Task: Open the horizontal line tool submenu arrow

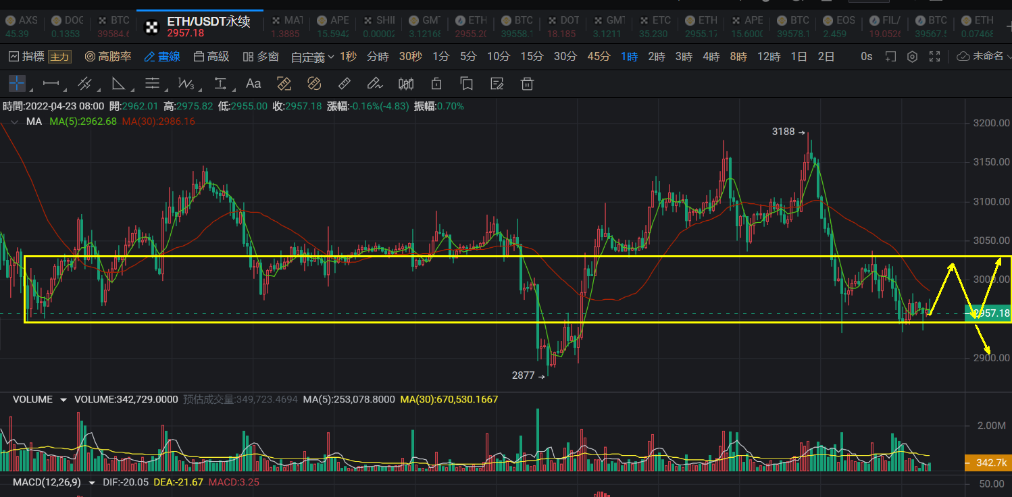Action: point(66,90)
